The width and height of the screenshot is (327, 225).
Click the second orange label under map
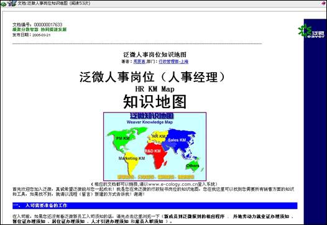point(146,177)
